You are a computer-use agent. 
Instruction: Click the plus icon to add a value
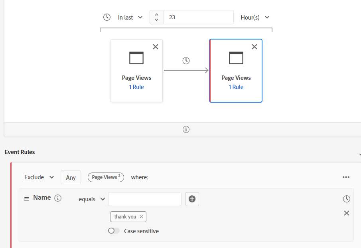[x=192, y=199]
